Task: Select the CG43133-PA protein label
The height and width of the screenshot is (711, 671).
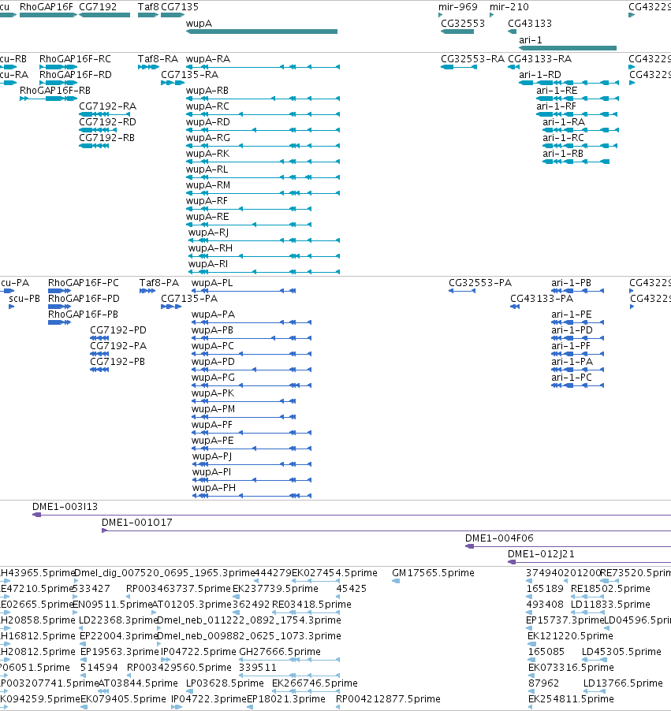Action: 542,299
